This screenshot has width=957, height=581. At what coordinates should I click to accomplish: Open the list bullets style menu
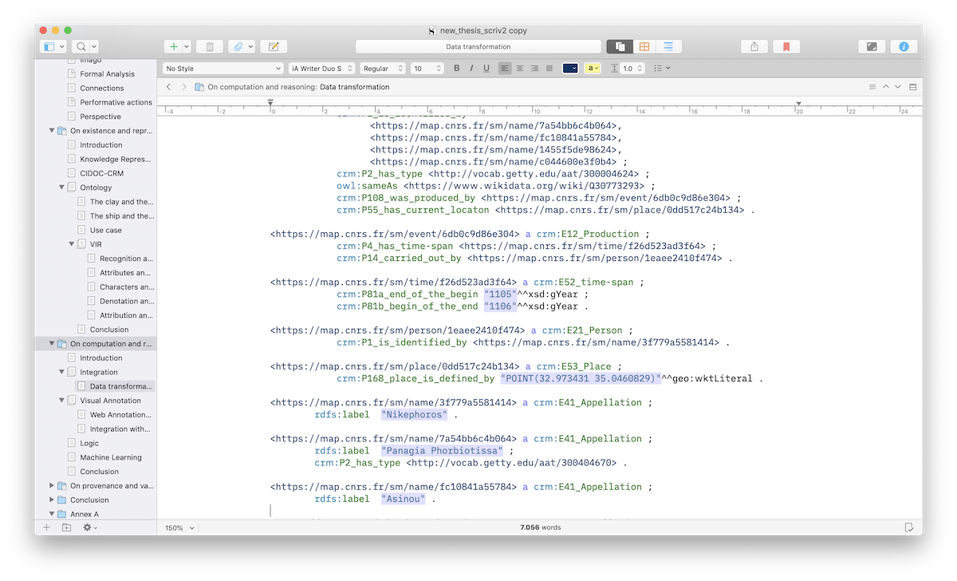pyautogui.click(x=662, y=69)
